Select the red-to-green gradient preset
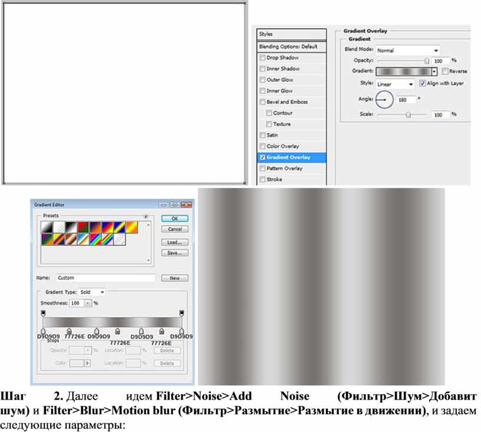Image resolution: width=481 pixels, height=432 pixels. tap(83, 227)
